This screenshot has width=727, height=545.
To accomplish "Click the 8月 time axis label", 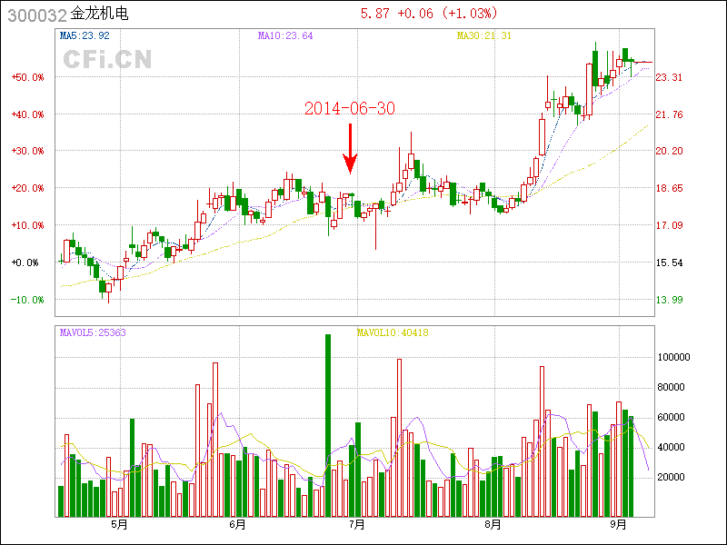I will (493, 525).
